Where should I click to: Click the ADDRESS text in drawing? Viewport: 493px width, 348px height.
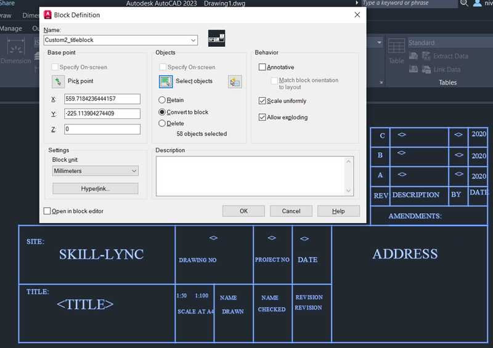pyautogui.click(x=405, y=254)
